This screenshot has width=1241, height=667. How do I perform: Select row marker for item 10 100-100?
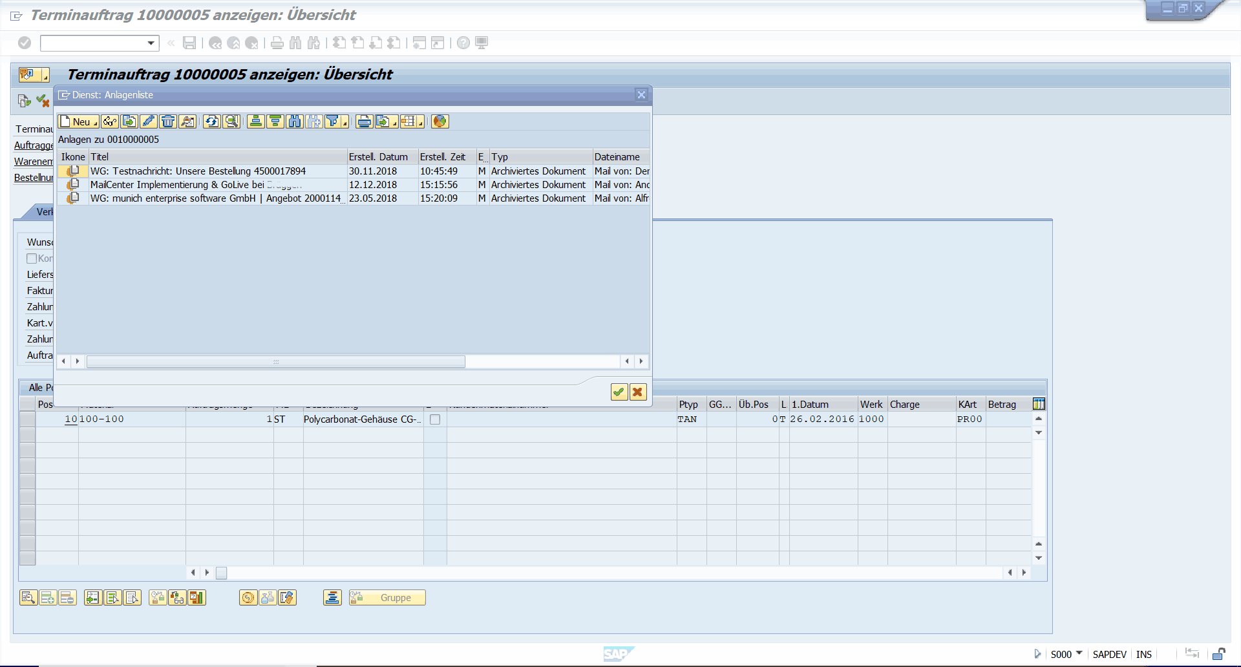click(x=27, y=419)
